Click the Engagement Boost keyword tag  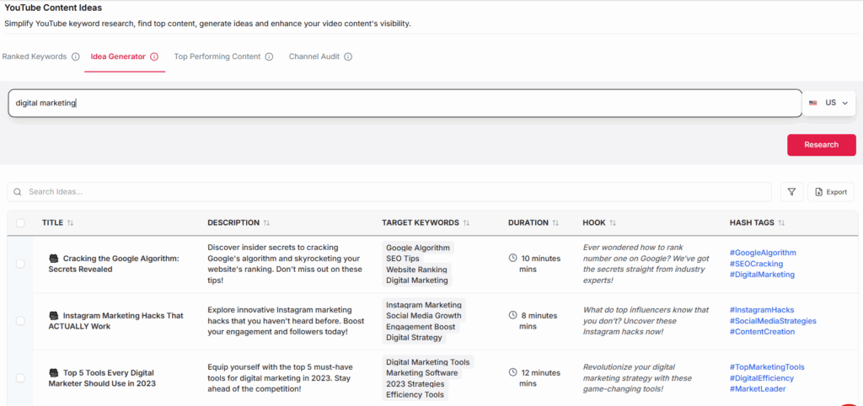tap(421, 327)
